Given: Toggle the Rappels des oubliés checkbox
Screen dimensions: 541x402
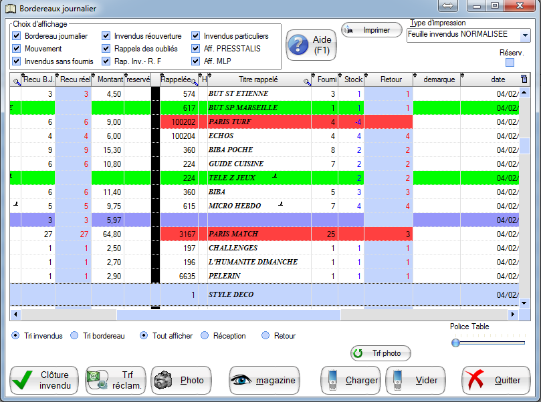Looking at the screenshot, I should (x=106, y=49).
